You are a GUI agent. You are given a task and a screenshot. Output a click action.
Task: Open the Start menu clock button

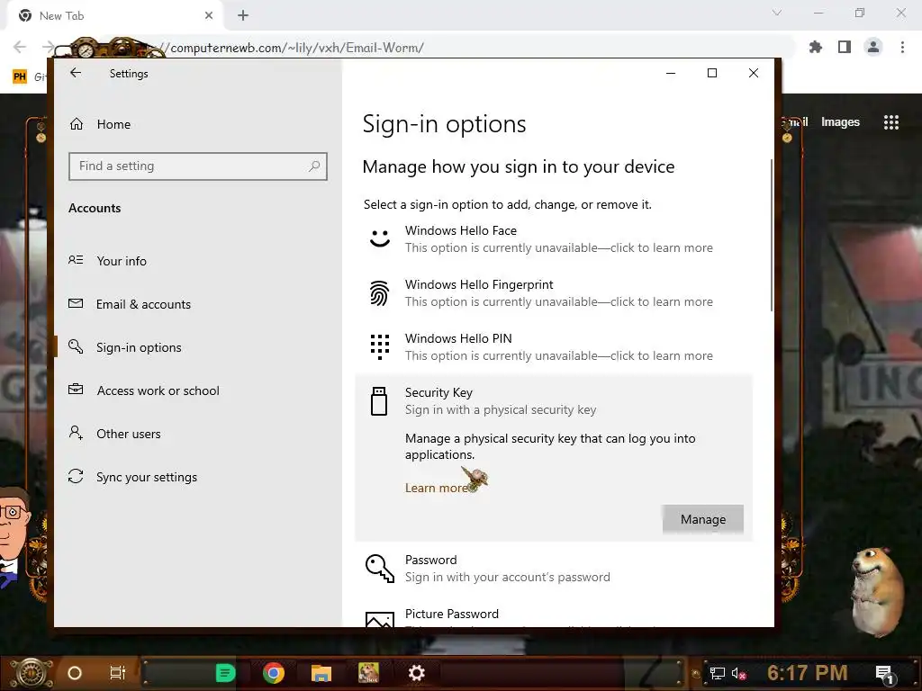pos(31,673)
